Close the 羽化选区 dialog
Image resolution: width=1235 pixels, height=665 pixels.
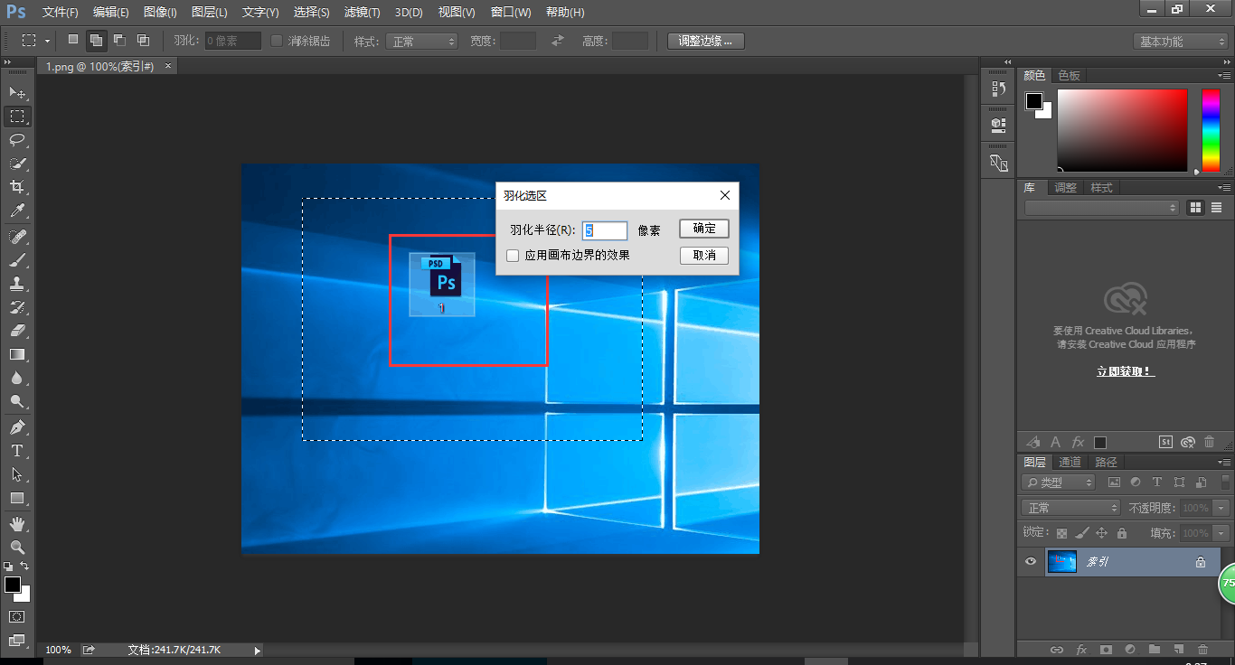(x=725, y=195)
